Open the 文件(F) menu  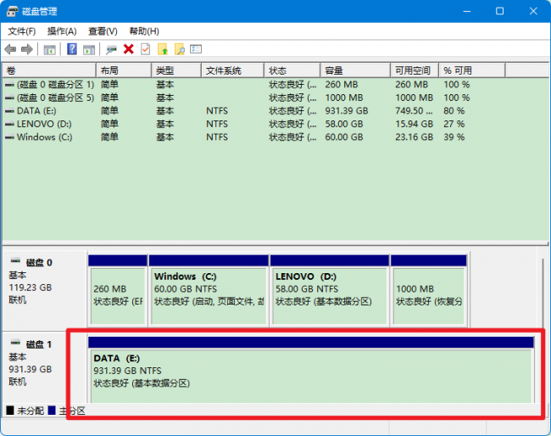point(22,31)
